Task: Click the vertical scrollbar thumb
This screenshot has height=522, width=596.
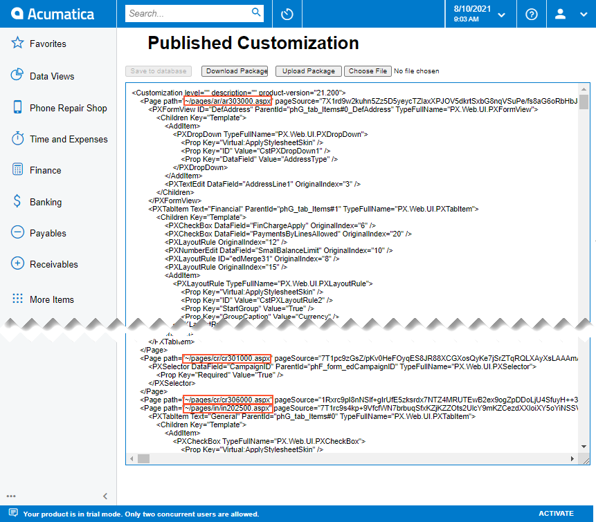Action: 584,102
